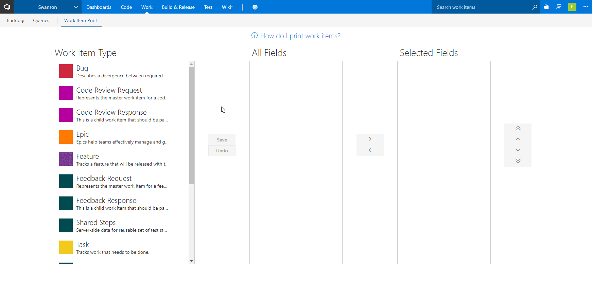This screenshot has width=592, height=285.
Task: Expand the Swanson project dropdown
Action: [75, 7]
